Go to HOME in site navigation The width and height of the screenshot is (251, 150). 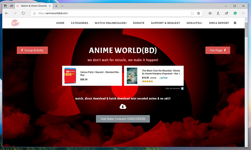[60, 23]
